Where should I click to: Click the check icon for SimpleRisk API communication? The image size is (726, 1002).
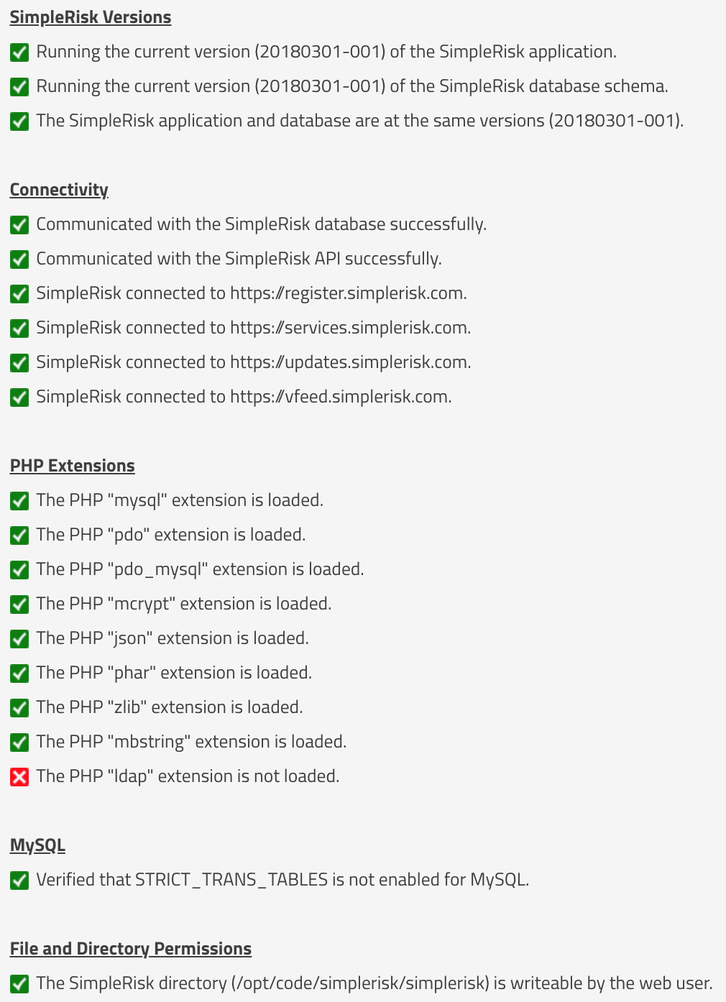pos(19,259)
